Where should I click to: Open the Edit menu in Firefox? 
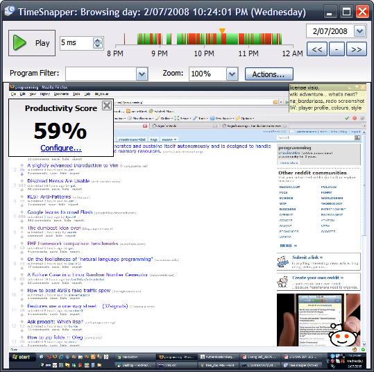click(23, 94)
